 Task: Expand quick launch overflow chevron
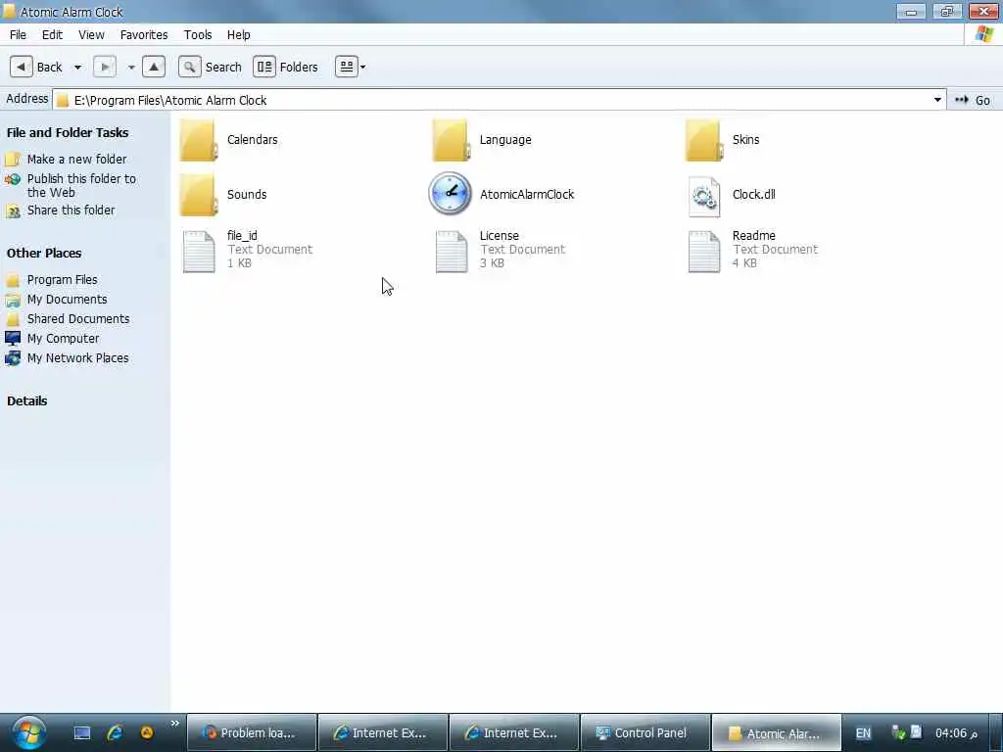[174, 724]
